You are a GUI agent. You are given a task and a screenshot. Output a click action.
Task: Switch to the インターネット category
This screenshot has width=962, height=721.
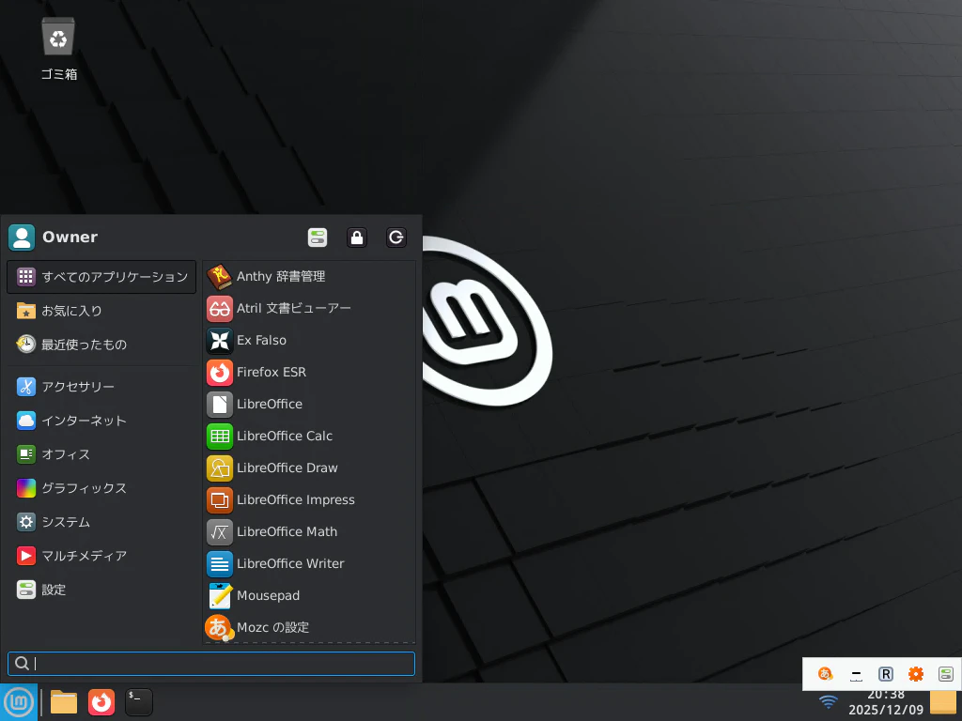click(x=101, y=421)
